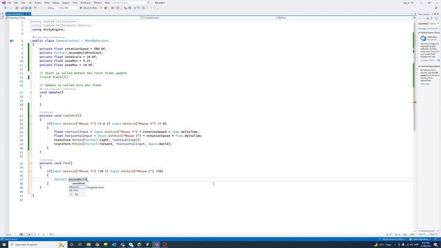Open the editor zoom level dropdown
Viewport: 441px width, 248px height.
[11, 234]
